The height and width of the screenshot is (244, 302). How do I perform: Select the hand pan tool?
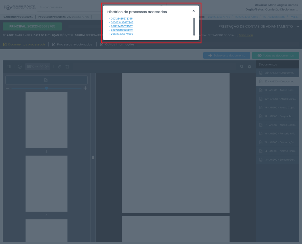59,67
